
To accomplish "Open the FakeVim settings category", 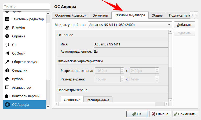I will [x=7, y=28].
